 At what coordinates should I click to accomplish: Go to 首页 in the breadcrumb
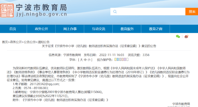pyautogui.click(x=5, y=42)
